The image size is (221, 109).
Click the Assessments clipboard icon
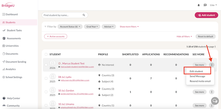click(x=4, y=38)
